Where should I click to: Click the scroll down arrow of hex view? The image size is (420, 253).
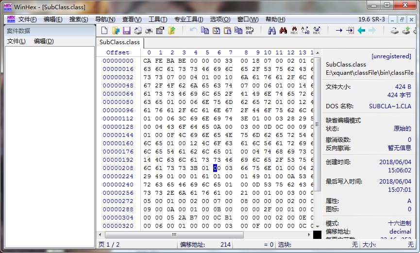click(318, 227)
